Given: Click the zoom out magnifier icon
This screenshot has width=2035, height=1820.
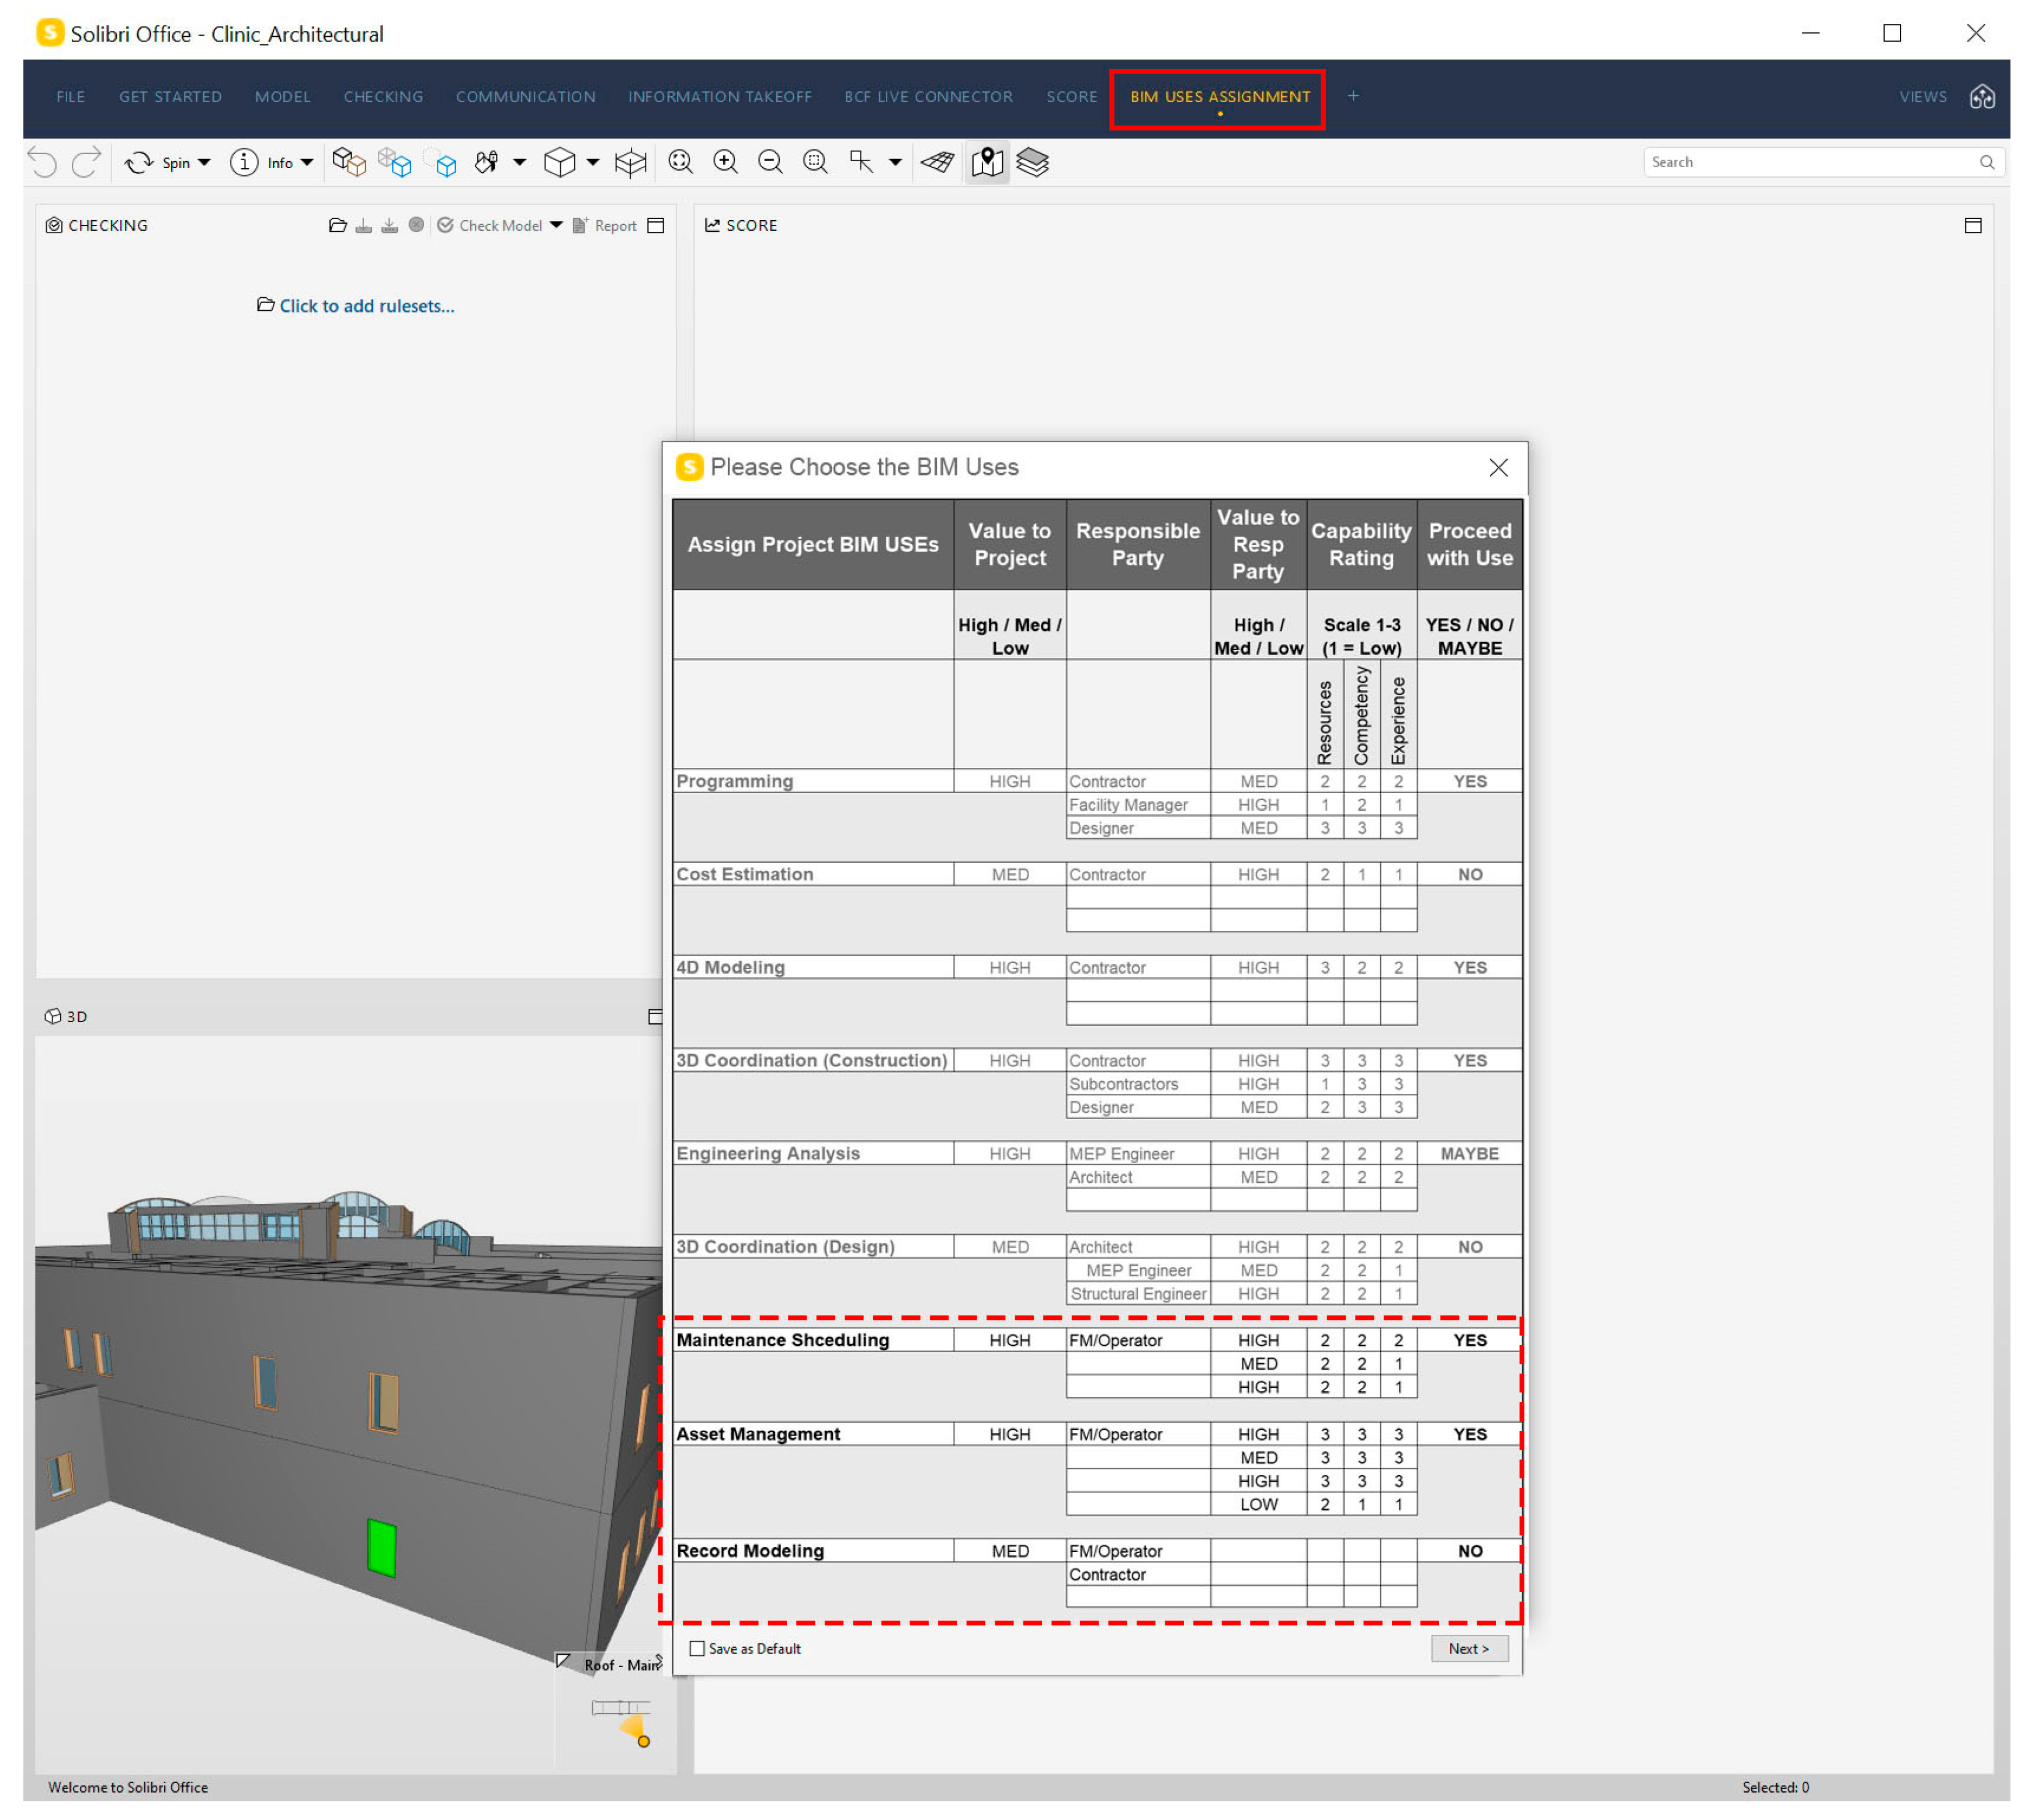Looking at the screenshot, I should click(x=770, y=162).
